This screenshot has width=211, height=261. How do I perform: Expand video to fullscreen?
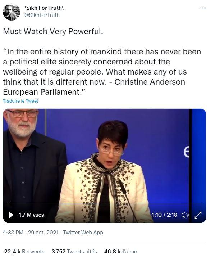198,215
